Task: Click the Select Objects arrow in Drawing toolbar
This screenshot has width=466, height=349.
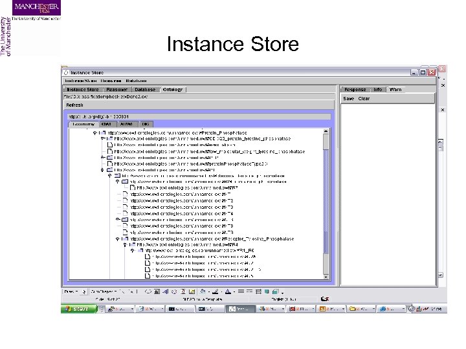Action: tap(83, 291)
